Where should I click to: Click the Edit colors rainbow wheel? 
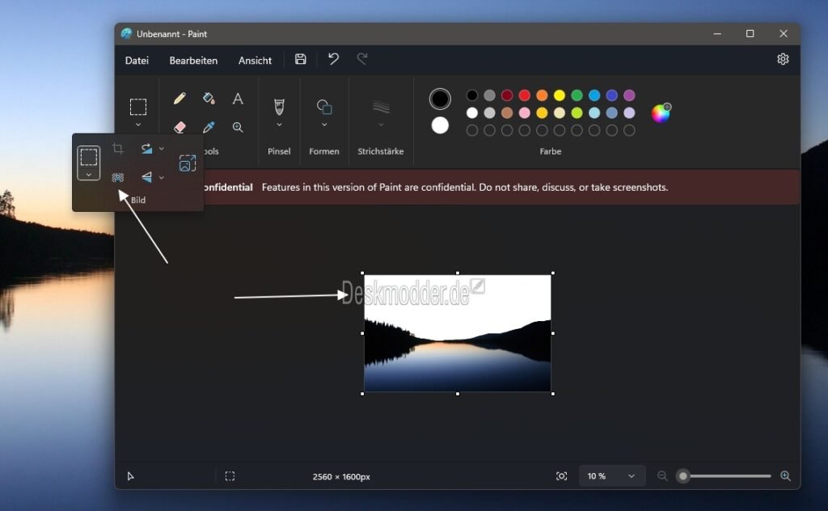click(x=661, y=113)
